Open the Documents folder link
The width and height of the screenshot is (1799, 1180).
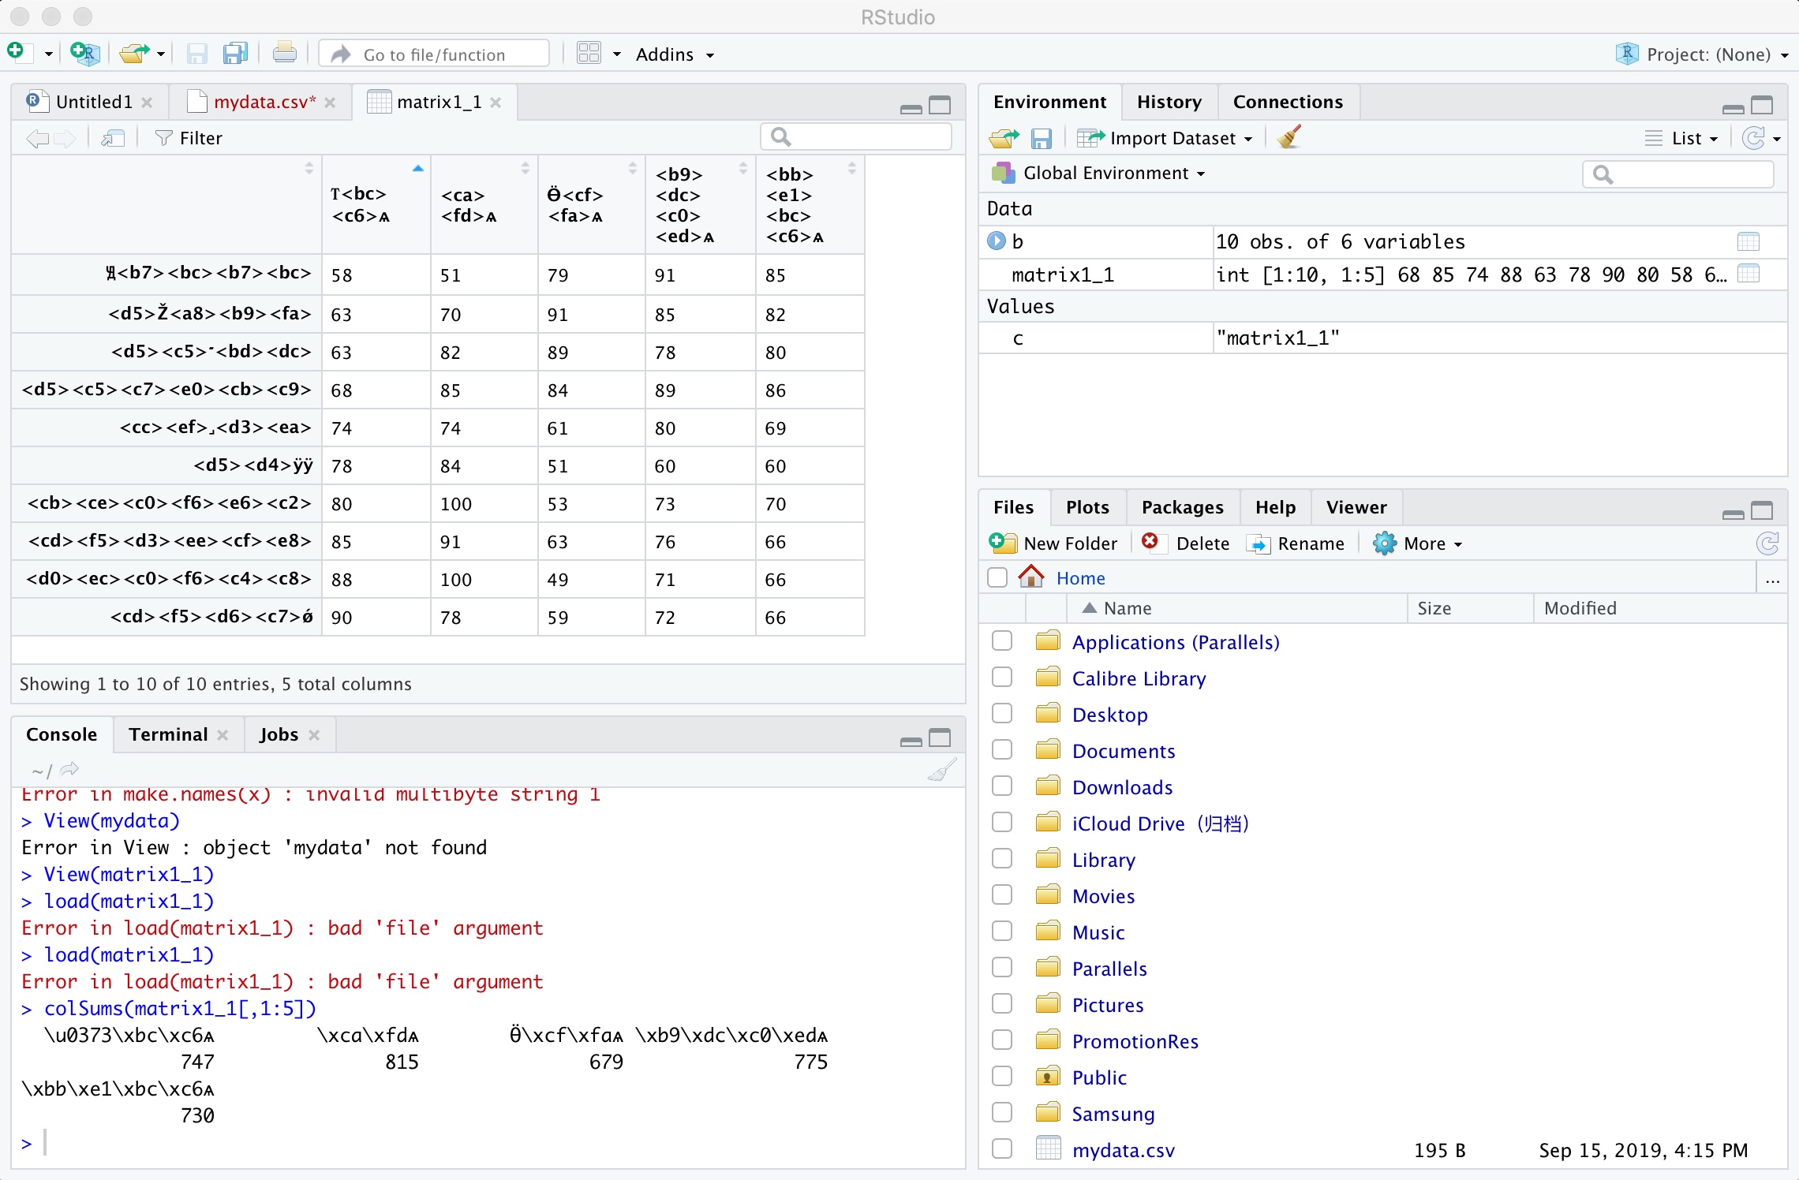(1123, 751)
